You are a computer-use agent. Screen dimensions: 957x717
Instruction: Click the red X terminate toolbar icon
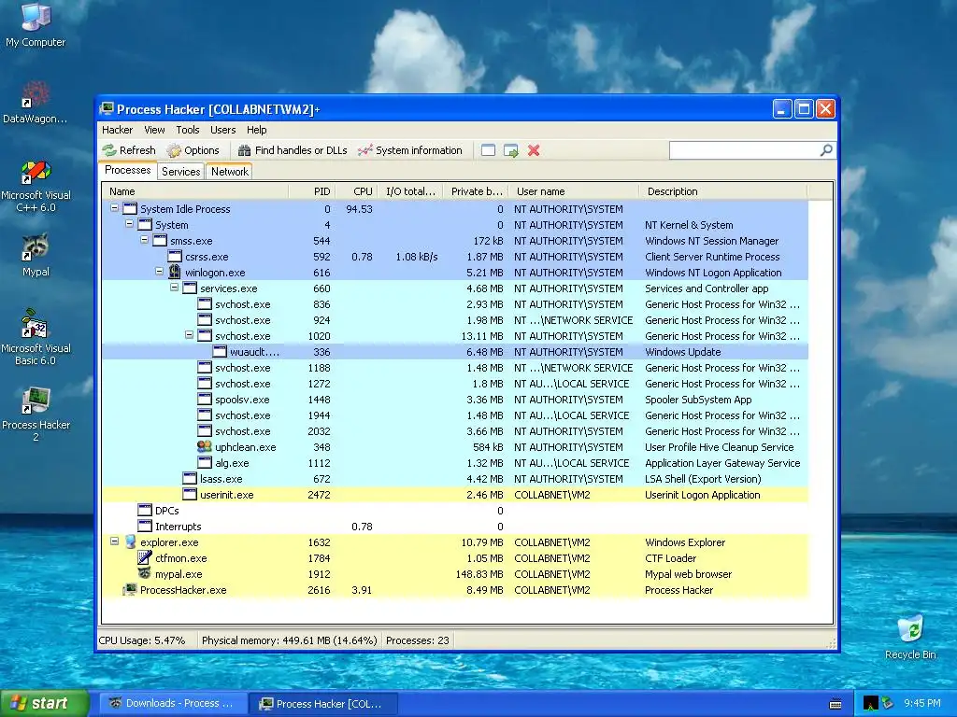534,150
